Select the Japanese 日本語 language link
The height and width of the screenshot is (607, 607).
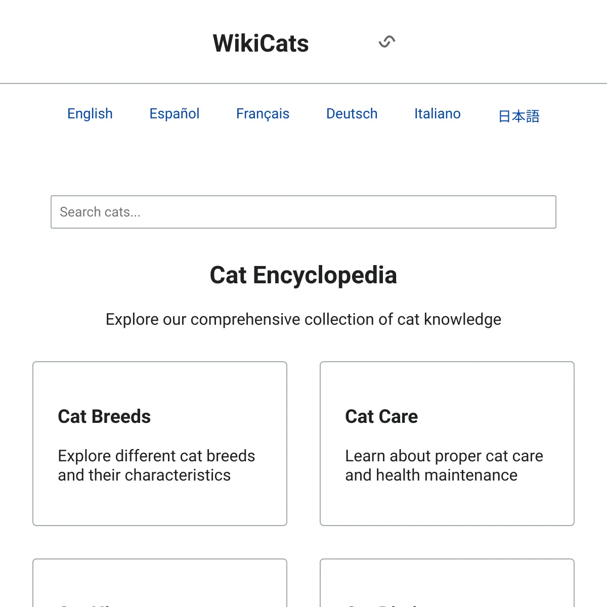coord(519,116)
